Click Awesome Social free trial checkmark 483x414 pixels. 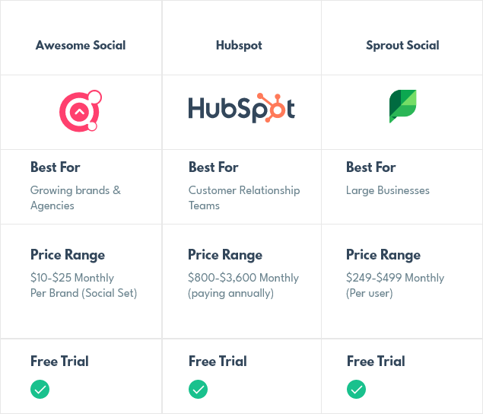(x=40, y=390)
